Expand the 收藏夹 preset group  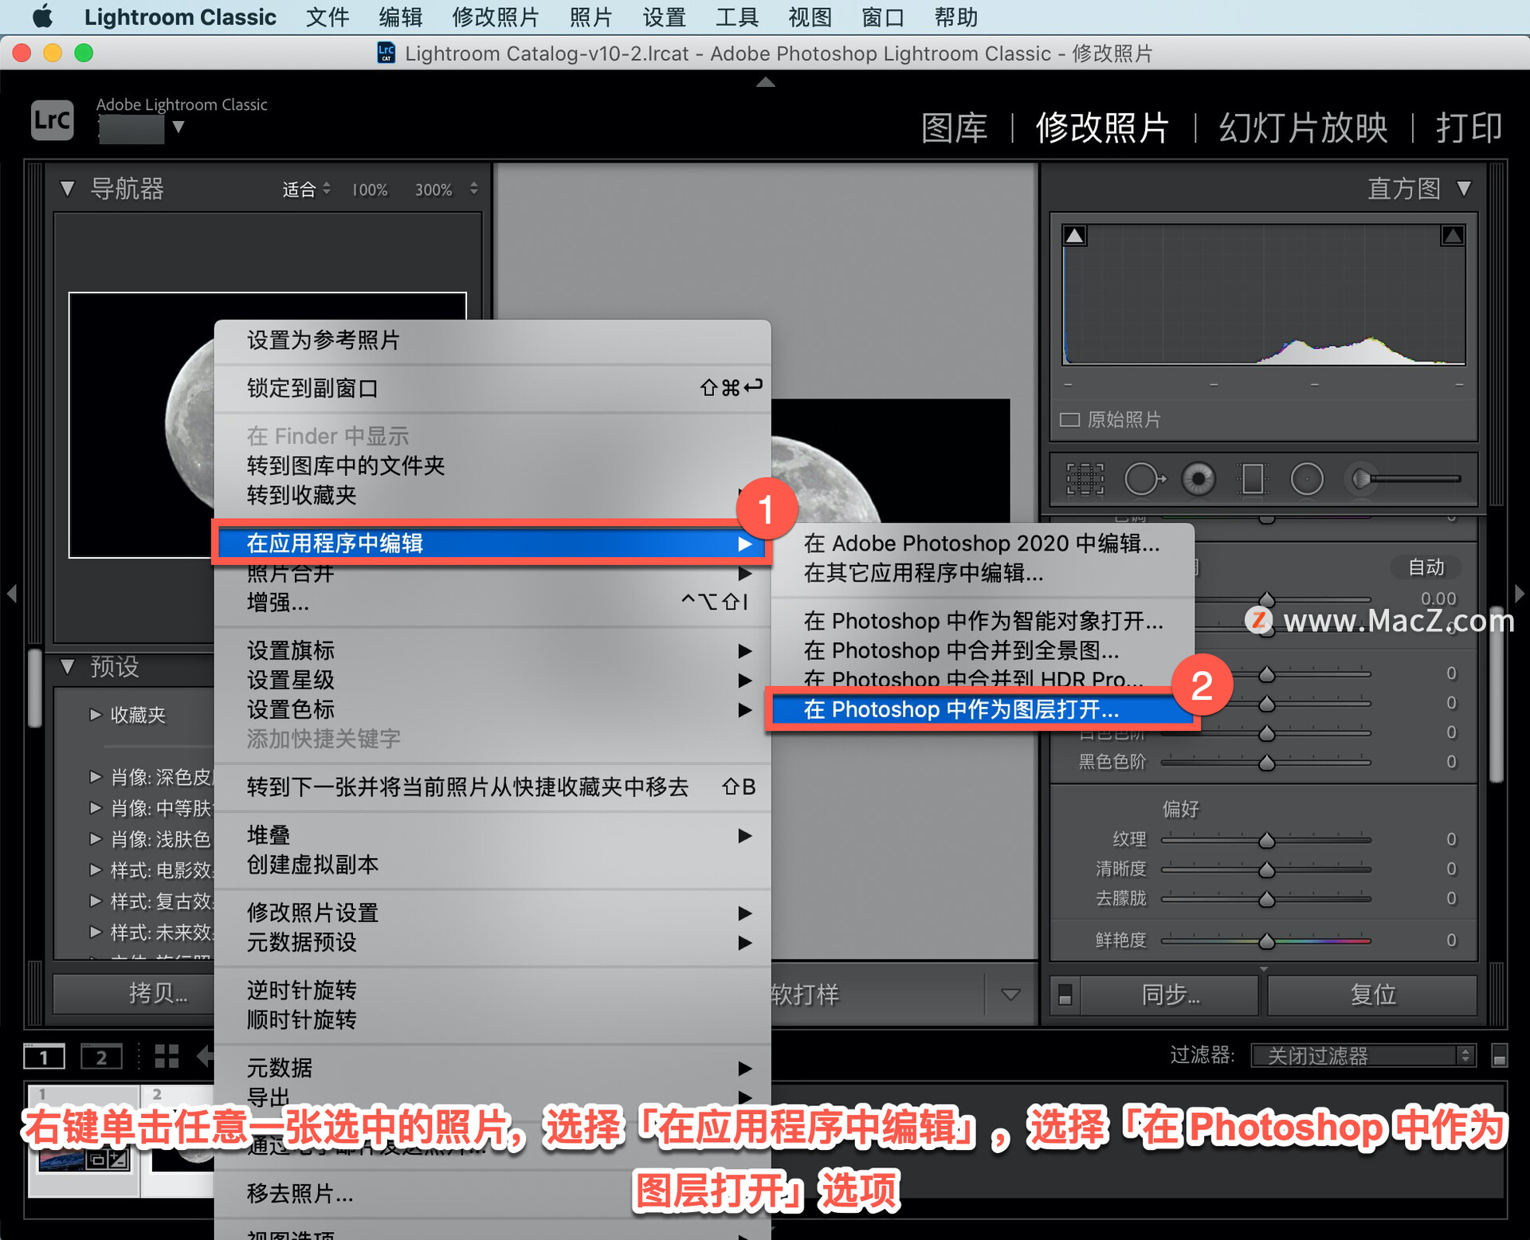(x=96, y=715)
